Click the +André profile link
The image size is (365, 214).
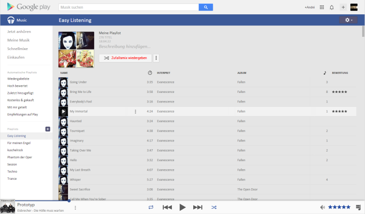click(x=310, y=7)
